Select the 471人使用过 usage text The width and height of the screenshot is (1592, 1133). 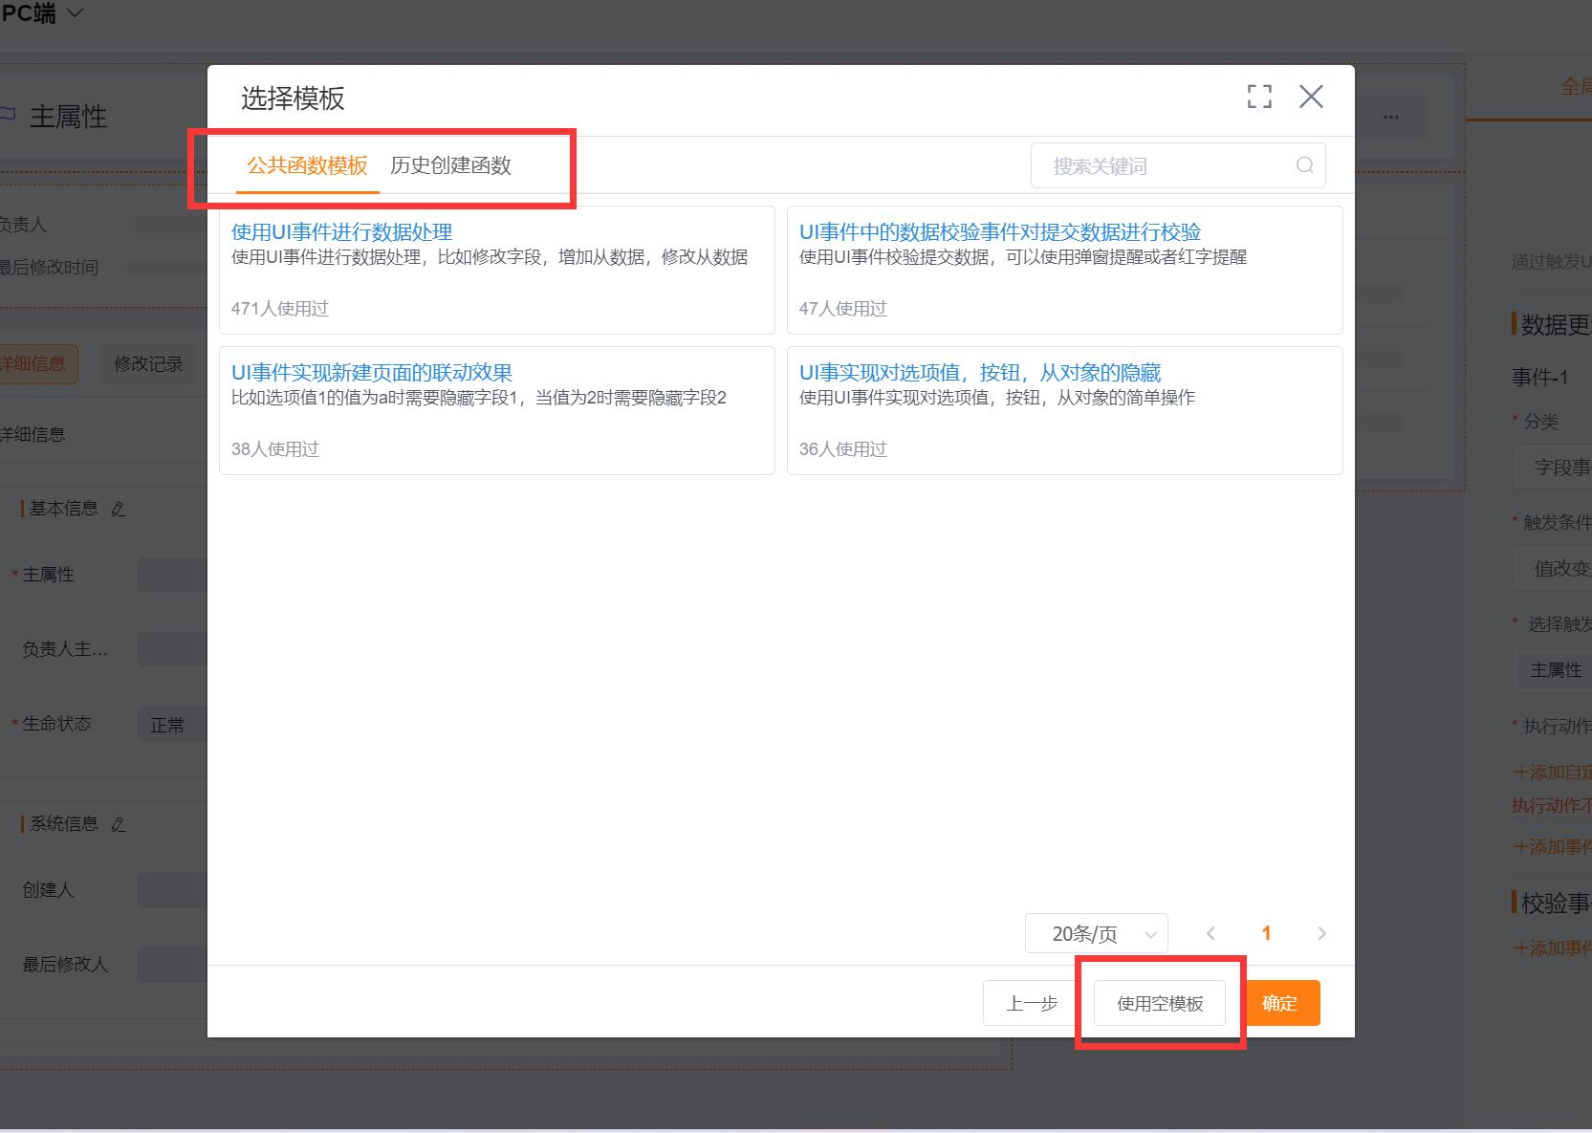[x=279, y=309]
